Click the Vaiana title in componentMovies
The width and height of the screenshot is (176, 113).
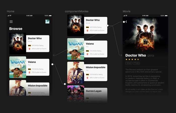click(90, 44)
